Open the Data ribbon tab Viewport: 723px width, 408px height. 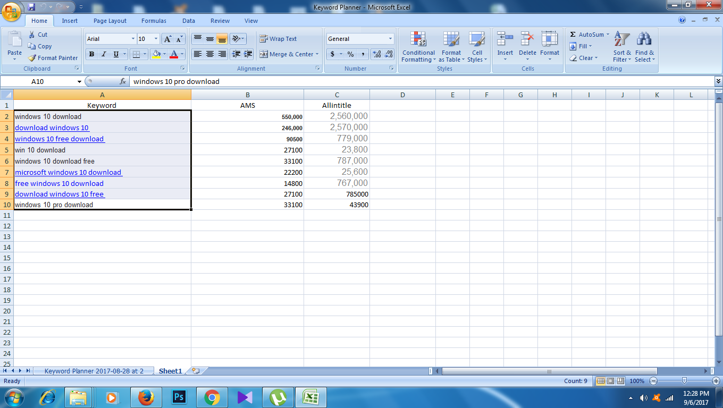tap(189, 21)
